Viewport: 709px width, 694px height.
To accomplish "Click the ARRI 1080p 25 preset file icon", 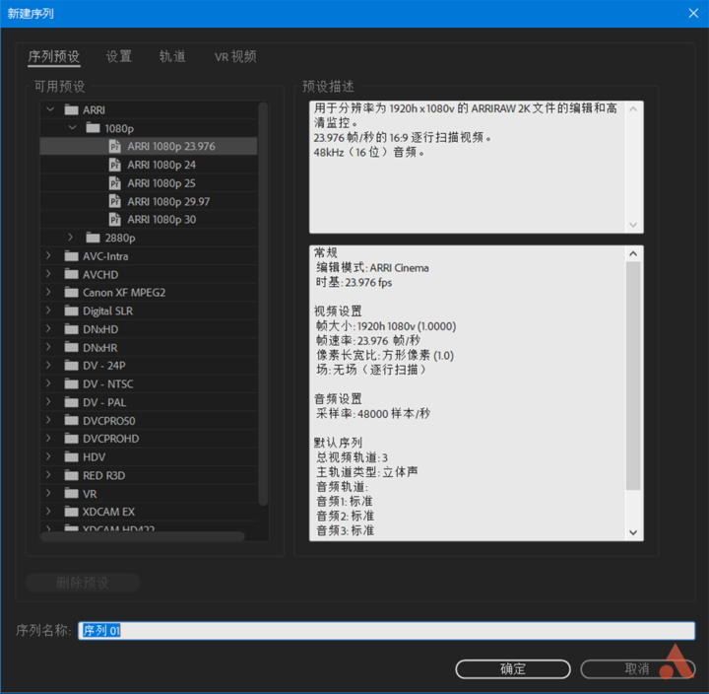I will (x=115, y=183).
